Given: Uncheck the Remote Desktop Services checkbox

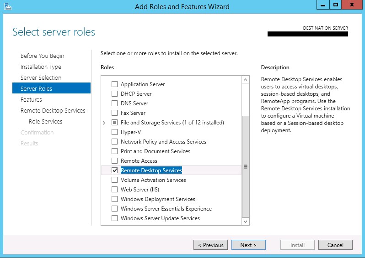Looking at the screenshot, I should (x=114, y=170).
